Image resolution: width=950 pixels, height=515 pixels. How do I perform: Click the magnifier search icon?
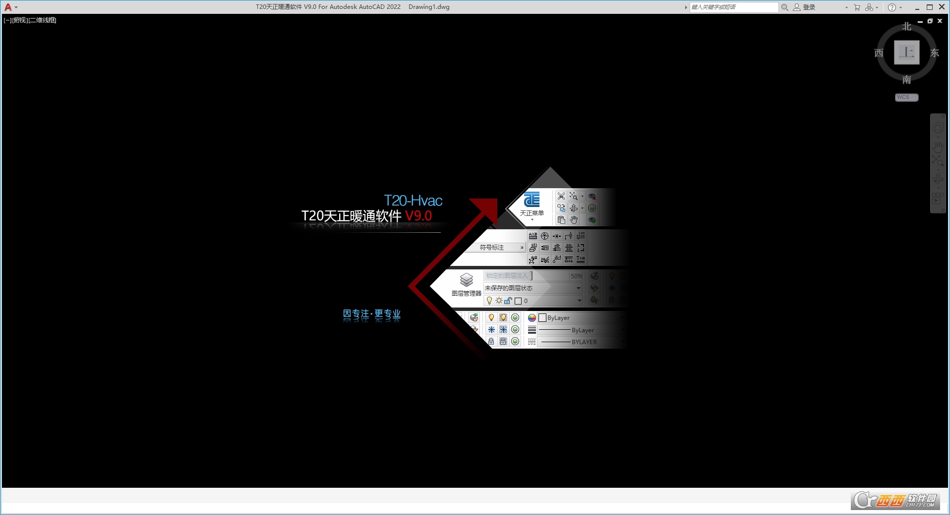click(x=784, y=7)
